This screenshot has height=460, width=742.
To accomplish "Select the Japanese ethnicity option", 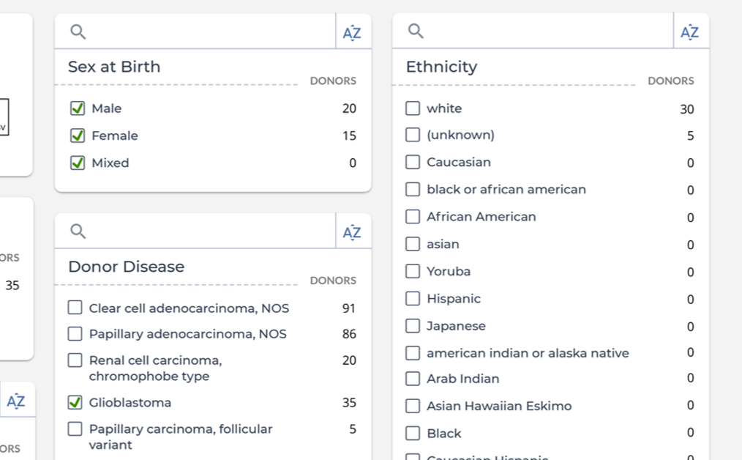I will coord(413,325).
